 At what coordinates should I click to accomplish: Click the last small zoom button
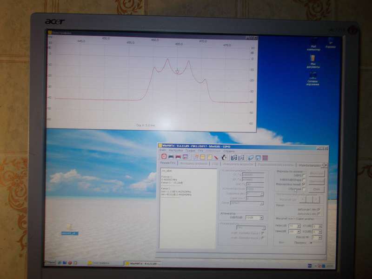(x=316, y=200)
